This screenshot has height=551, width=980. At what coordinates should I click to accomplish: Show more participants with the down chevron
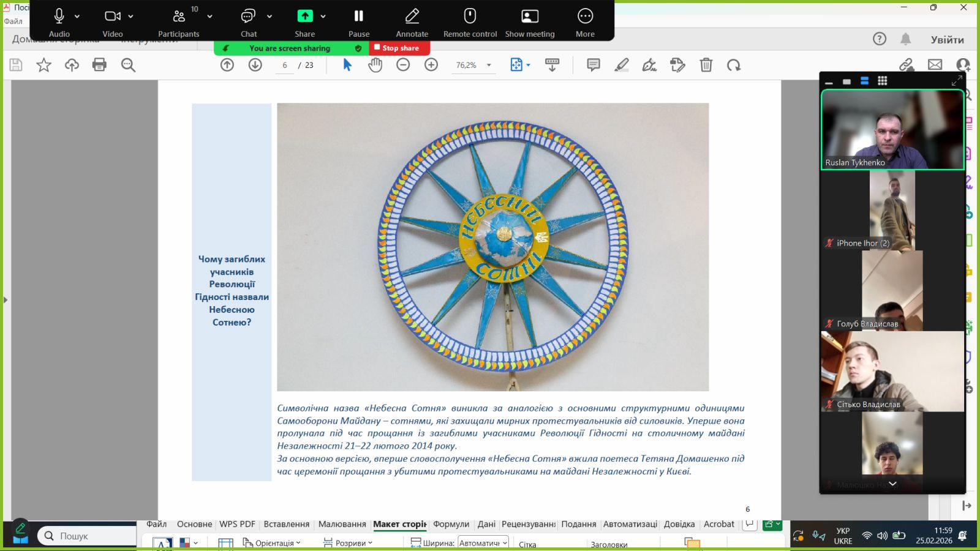tap(892, 484)
